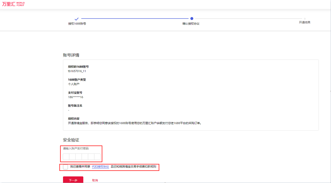Click the last payment password box
The width and height of the screenshot is (331, 183).
coord(97,156)
